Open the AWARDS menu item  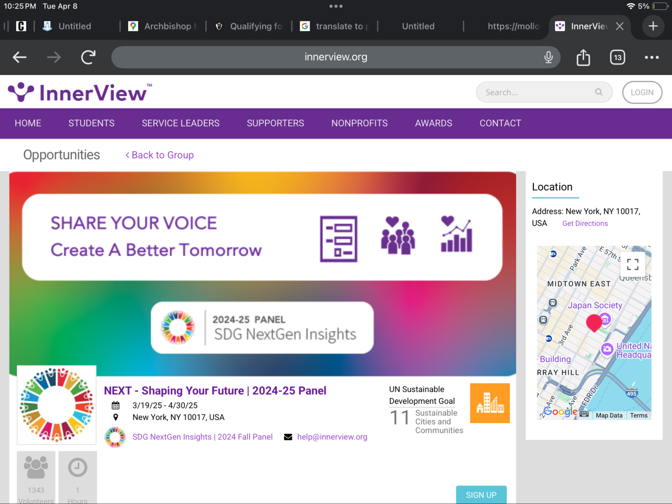434,123
